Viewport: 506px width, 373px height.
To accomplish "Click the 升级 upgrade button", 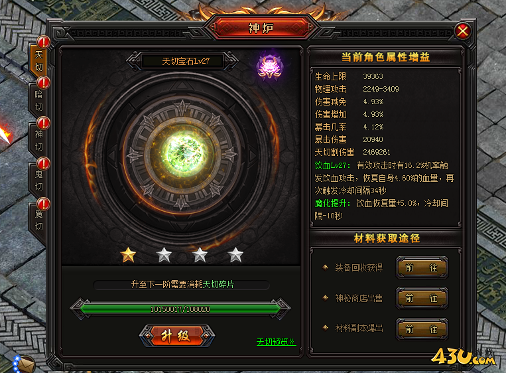I will pos(177,336).
